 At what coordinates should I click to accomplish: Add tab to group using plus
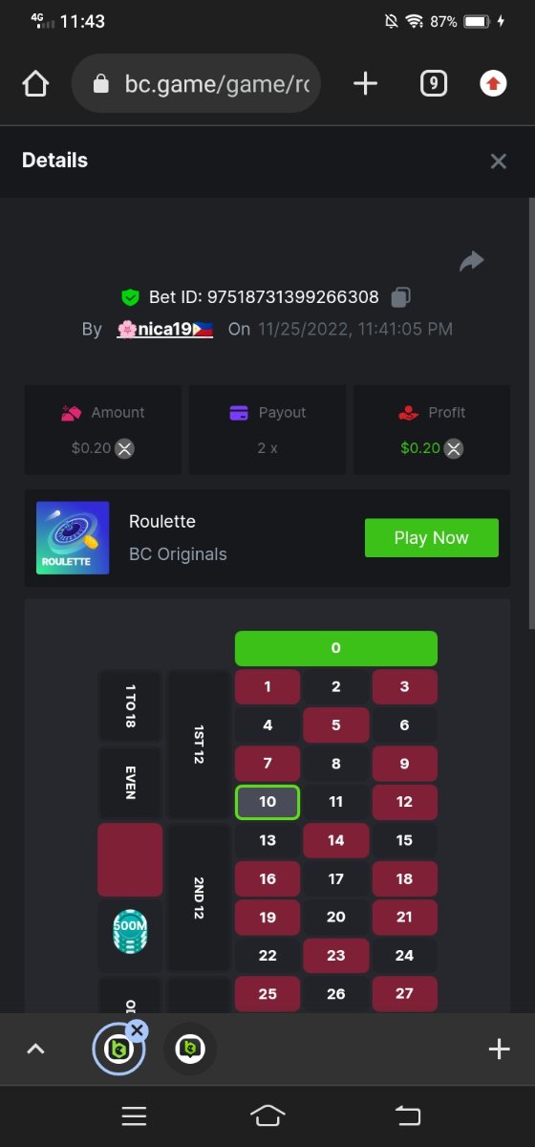[499, 1050]
